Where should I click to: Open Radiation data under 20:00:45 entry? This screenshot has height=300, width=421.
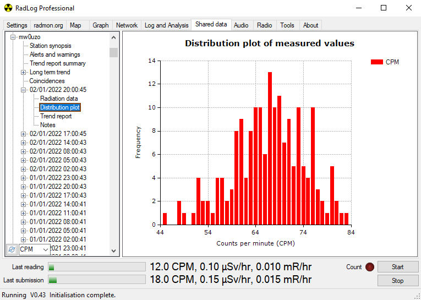(x=59, y=99)
